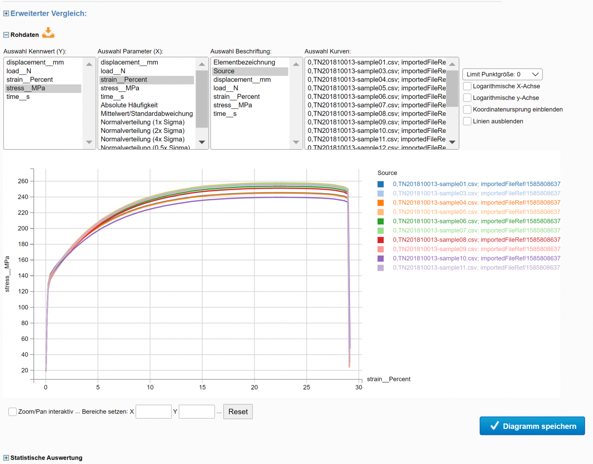This screenshot has height=464, width=593.
Task: Toggle Koordinatenursprung einblenden checkbox
Action: (x=467, y=109)
